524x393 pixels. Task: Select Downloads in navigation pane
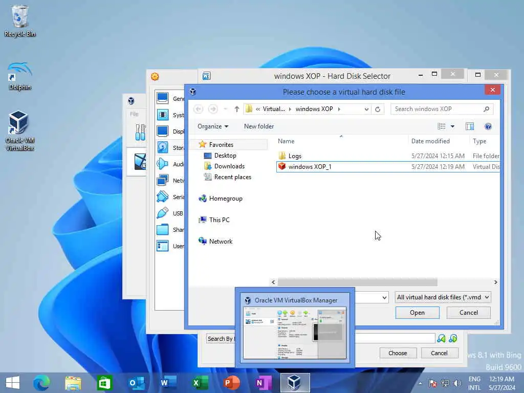click(229, 166)
